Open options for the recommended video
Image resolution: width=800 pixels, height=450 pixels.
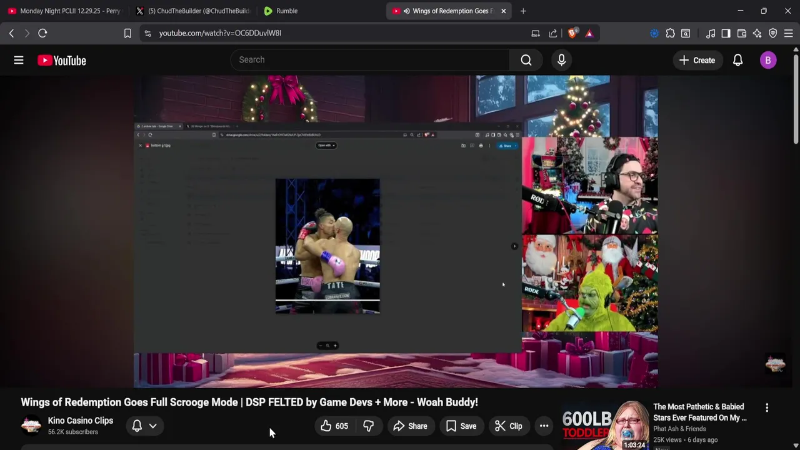coord(767,407)
